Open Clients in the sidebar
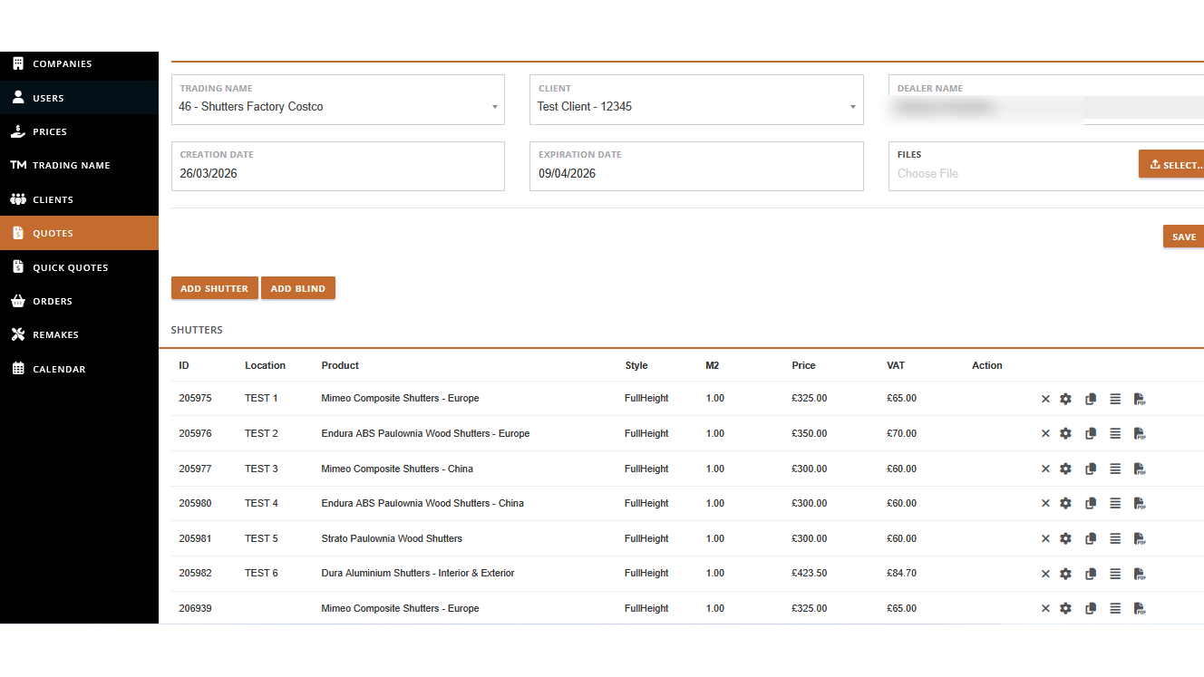This screenshot has width=1204, height=677. [79, 199]
